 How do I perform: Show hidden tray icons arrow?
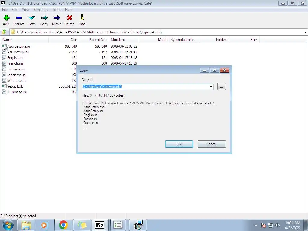click(x=256, y=225)
